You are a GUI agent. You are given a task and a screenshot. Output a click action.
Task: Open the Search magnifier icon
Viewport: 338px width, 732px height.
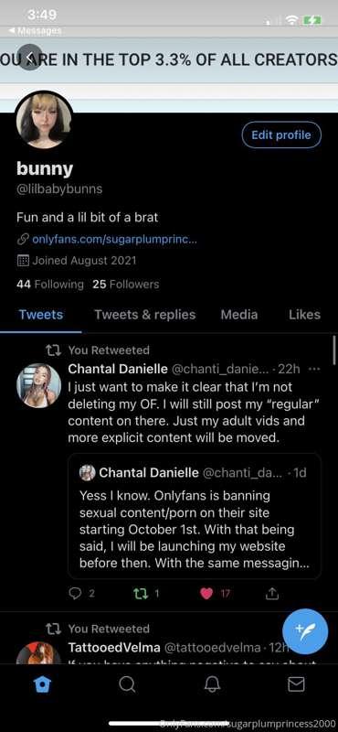tap(127, 684)
